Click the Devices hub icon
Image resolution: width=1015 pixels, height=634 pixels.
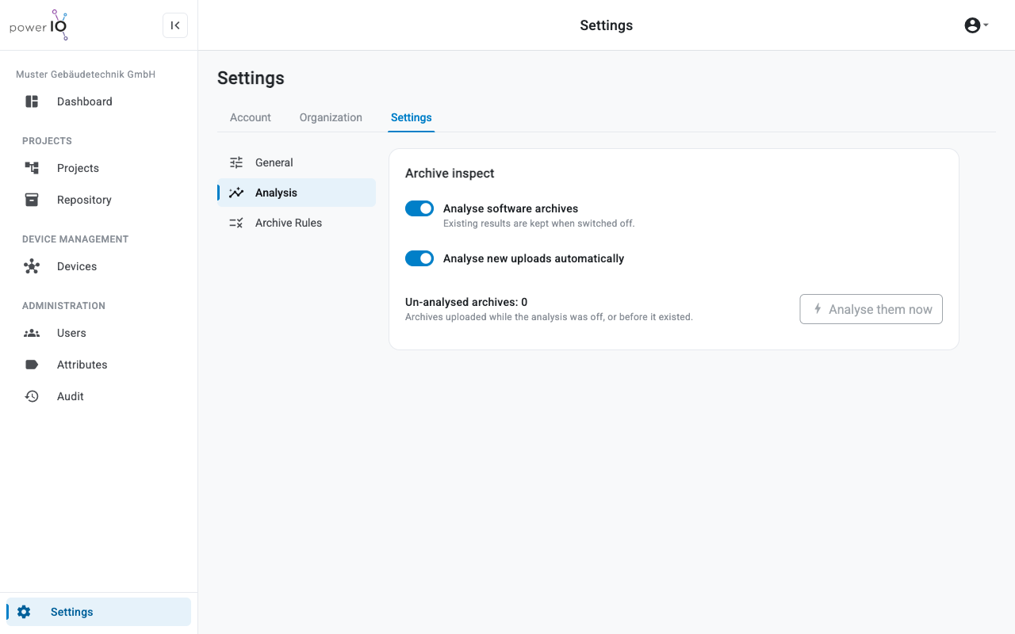32,266
